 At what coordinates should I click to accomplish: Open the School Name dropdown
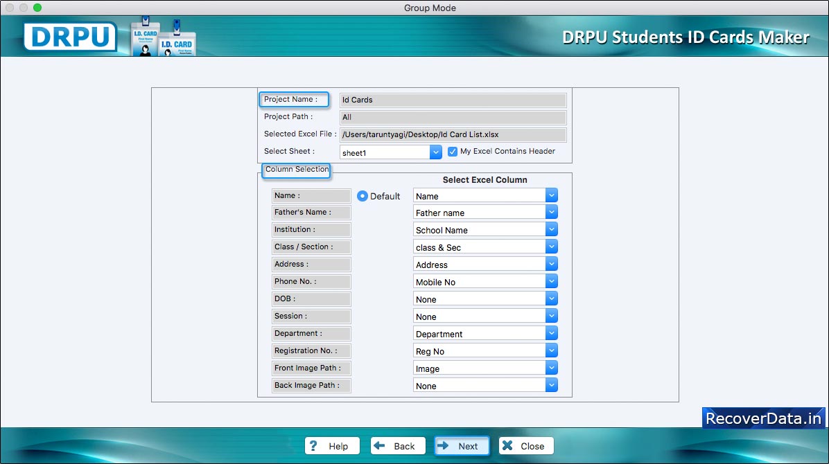(552, 230)
